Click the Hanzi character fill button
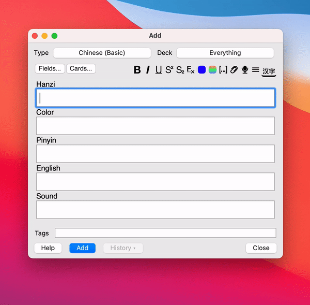The height and width of the screenshot is (305, 310). 269,71
